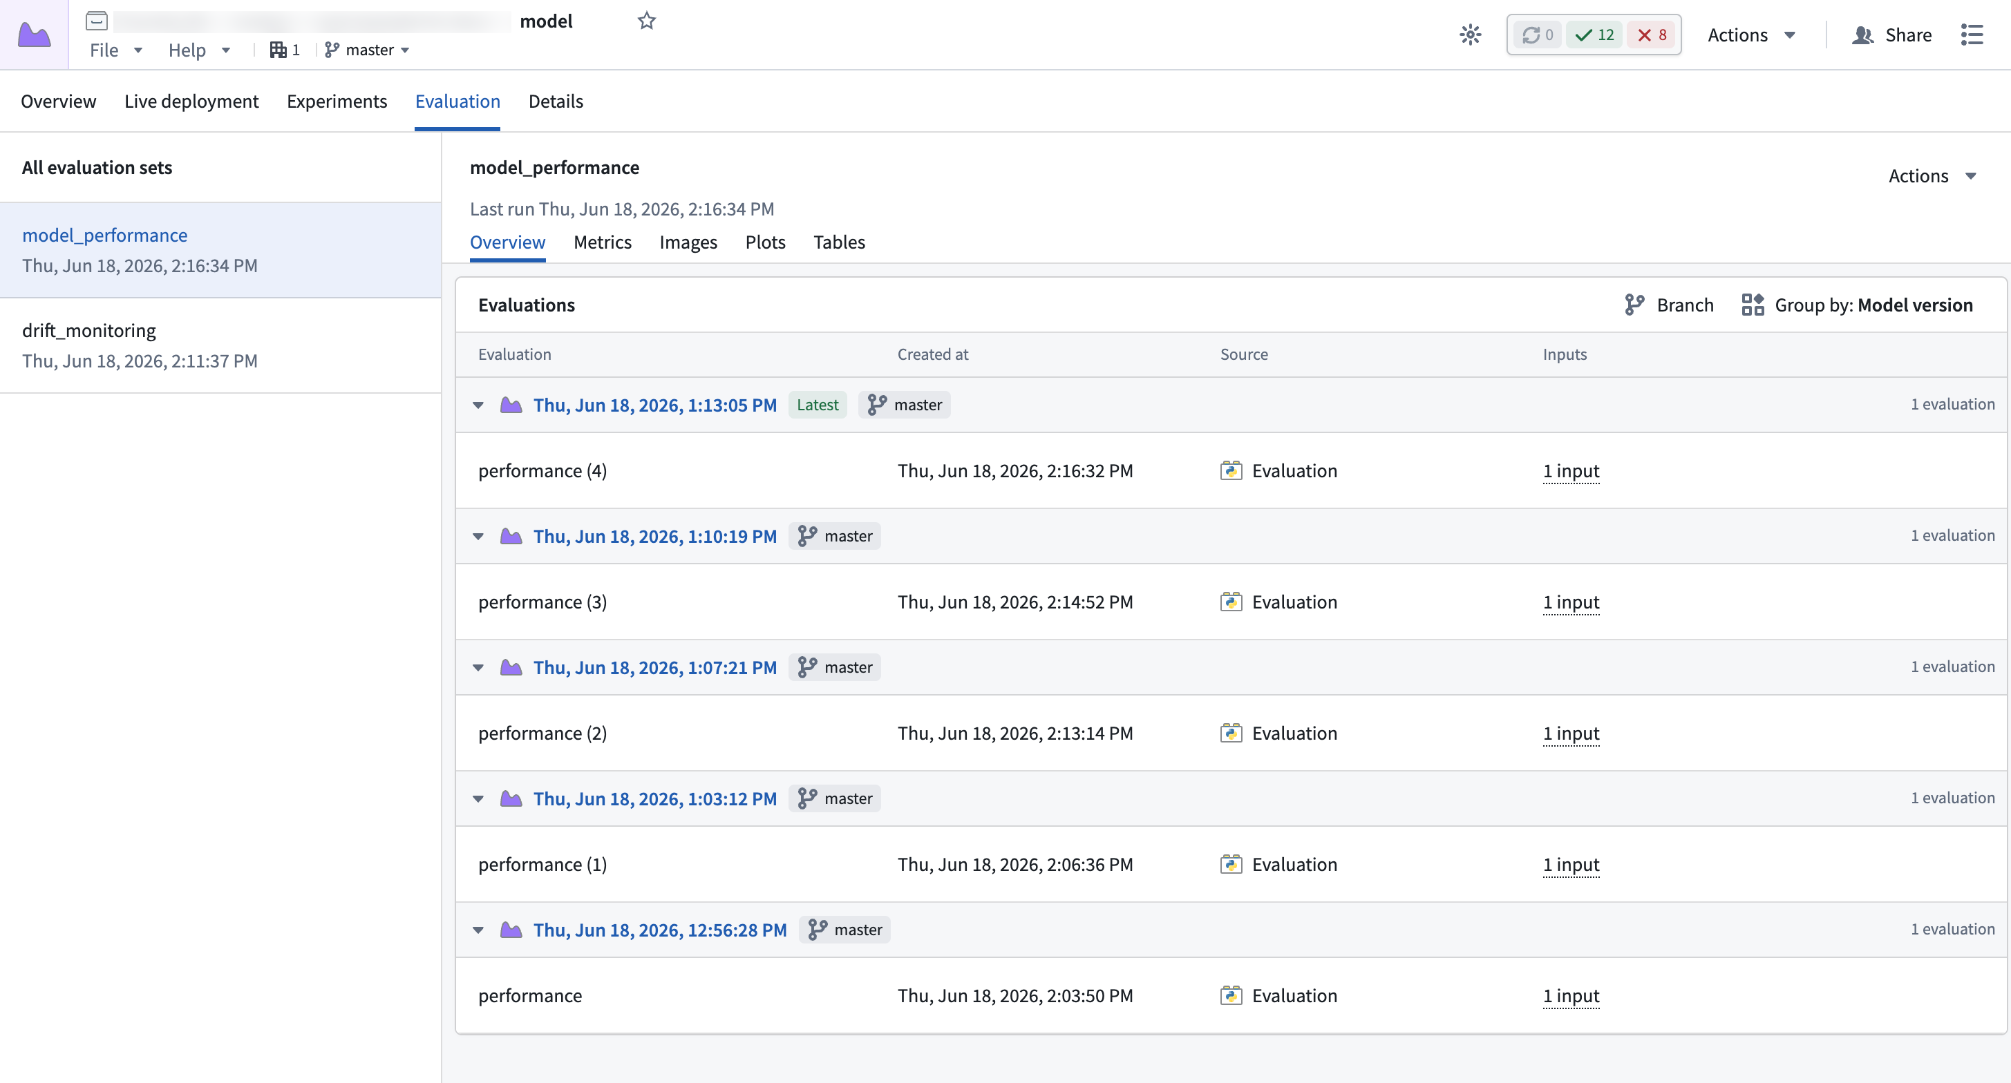Select the drift_monitoring evaluation set

[x=220, y=345]
